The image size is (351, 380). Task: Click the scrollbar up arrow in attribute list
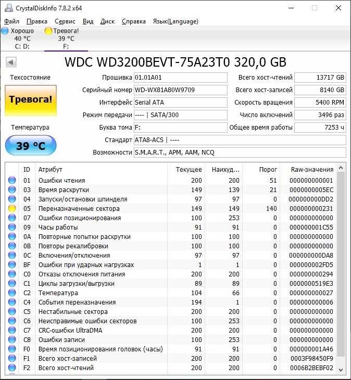pyautogui.click(x=341, y=168)
